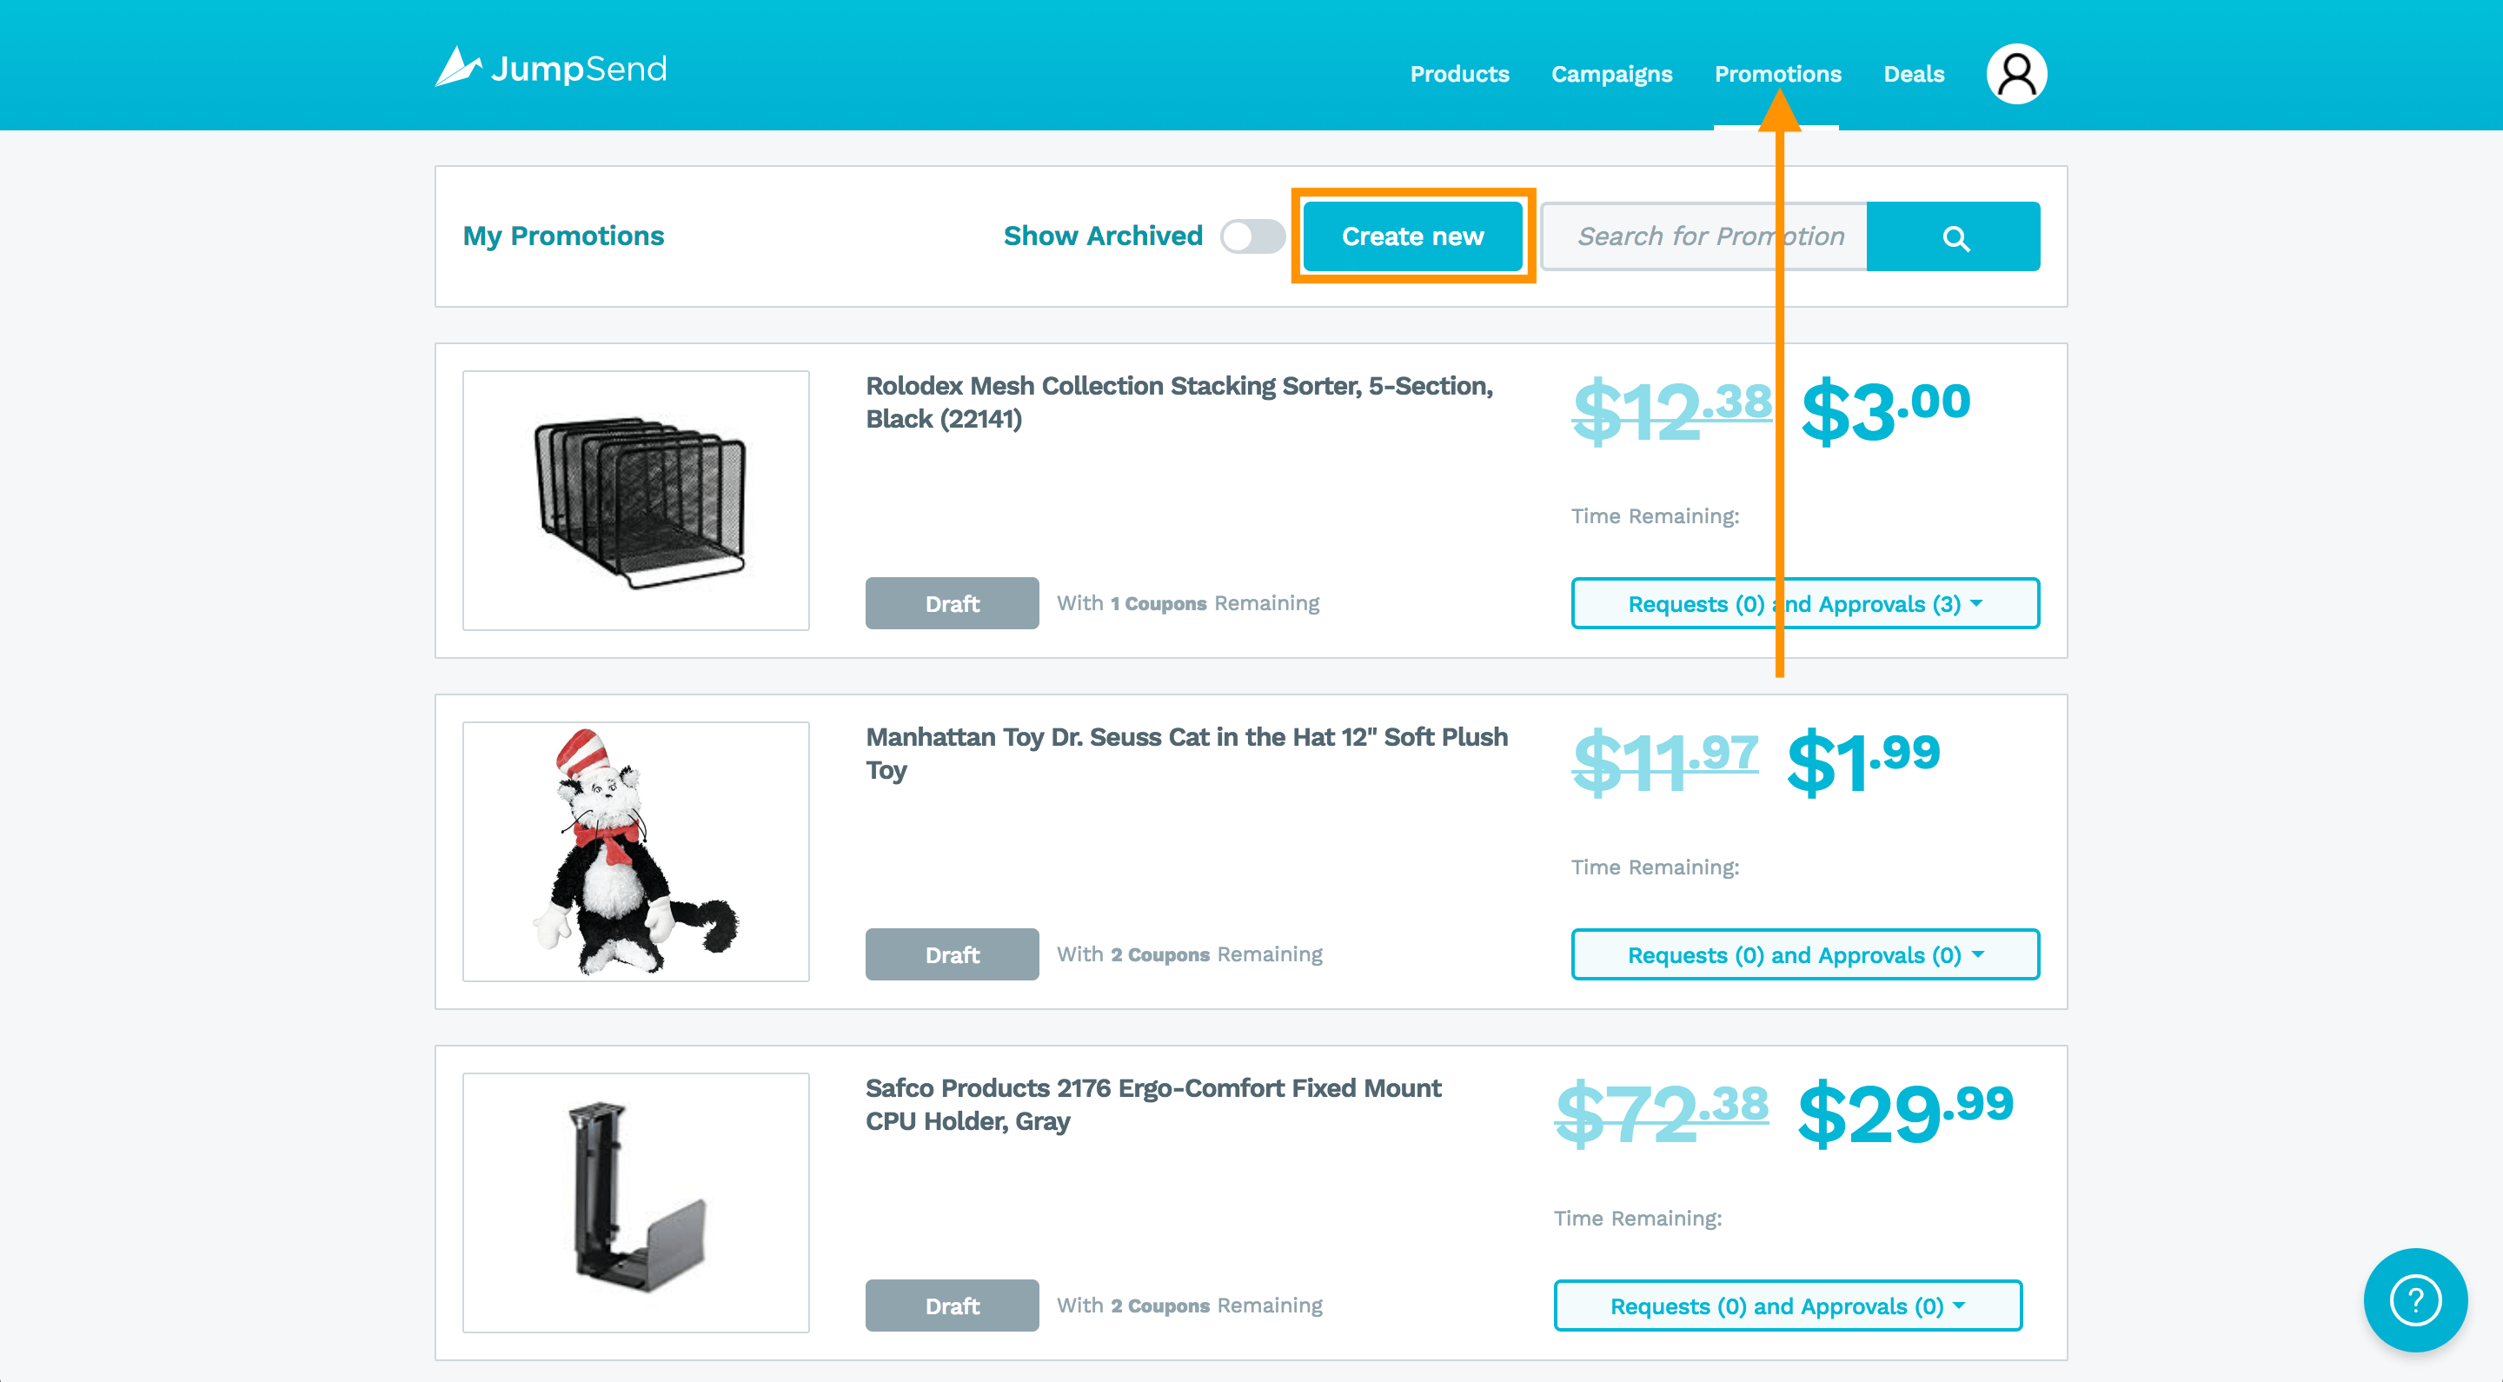This screenshot has height=1382, width=2503.
Task: Go to the Products menu
Action: pyautogui.click(x=1459, y=74)
